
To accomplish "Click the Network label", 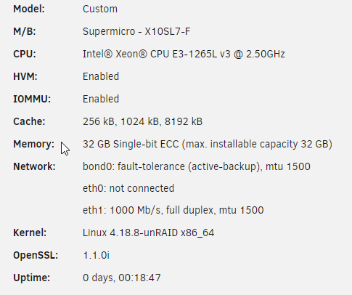I will click(34, 166).
